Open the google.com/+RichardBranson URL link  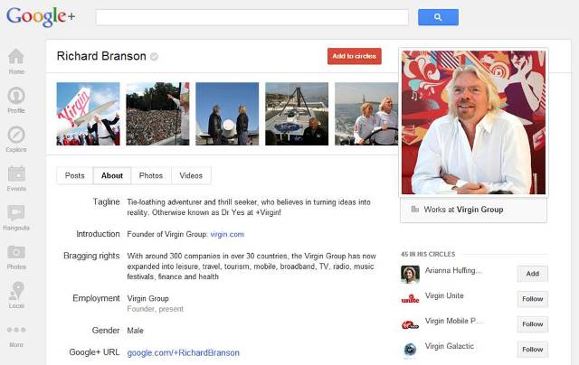[183, 353]
